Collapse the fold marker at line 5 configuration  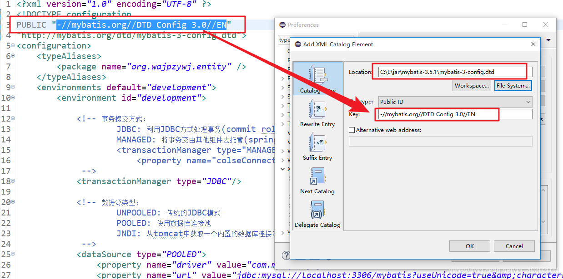[x=14, y=46]
